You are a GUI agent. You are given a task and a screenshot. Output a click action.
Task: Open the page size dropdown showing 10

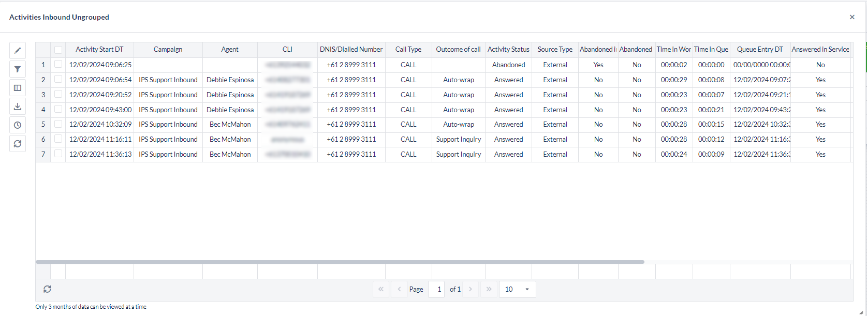pyautogui.click(x=517, y=289)
